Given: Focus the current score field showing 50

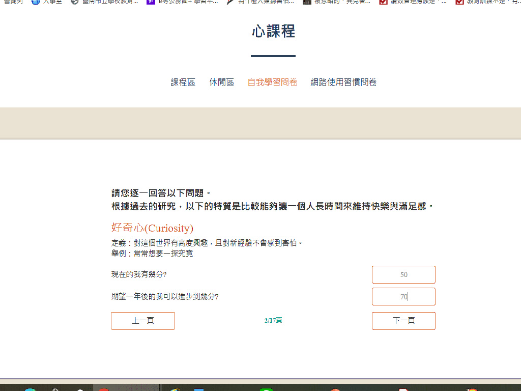Looking at the screenshot, I should (403, 274).
